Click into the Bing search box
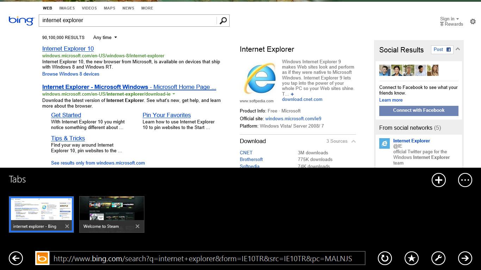The height and width of the screenshot is (270, 481). coord(129,20)
